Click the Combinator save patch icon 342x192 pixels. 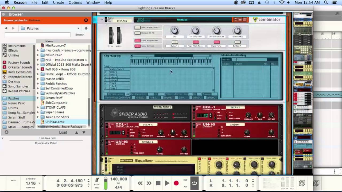point(244,20)
